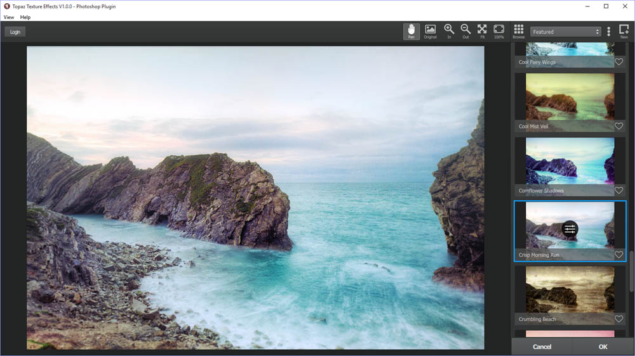Favorite the Cornflower Shadows preset
635x356 pixels.
coord(619,191)
